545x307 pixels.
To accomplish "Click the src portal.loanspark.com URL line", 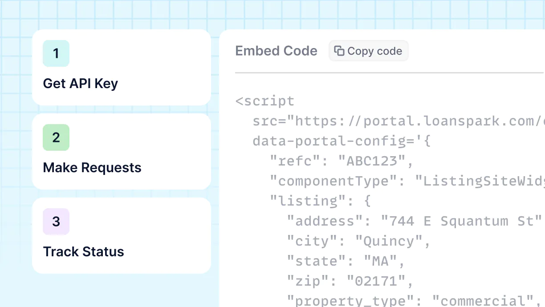I will (399, 121).
